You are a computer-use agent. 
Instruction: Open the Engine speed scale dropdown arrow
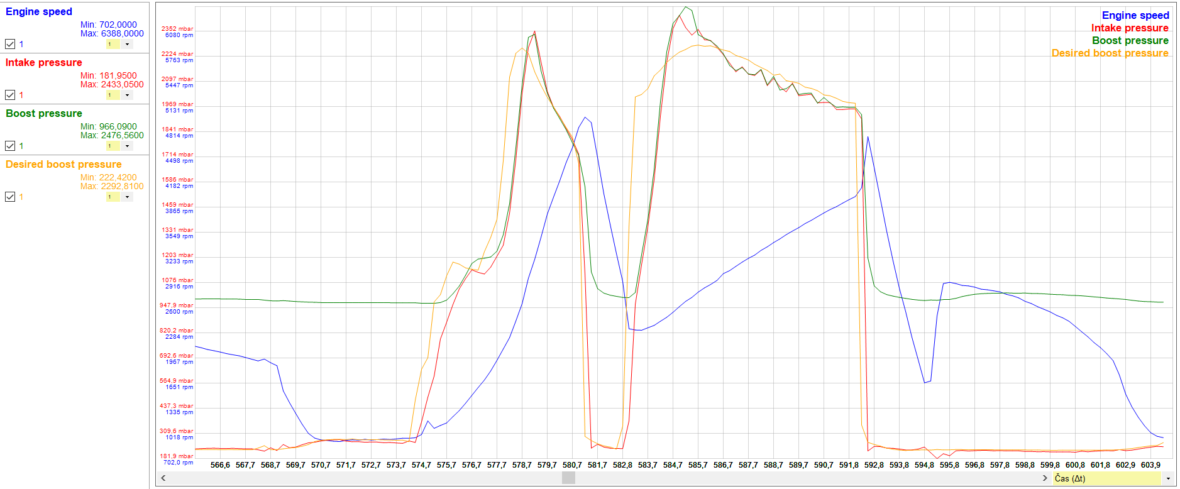pos(127,44)
